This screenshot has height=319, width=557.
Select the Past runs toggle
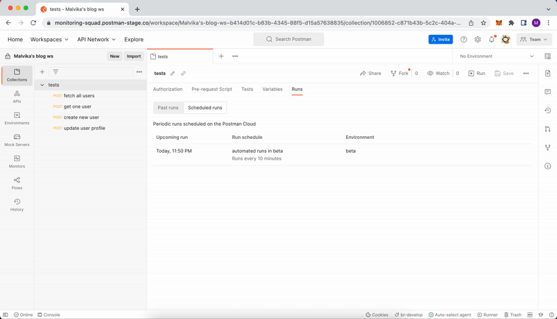[x=168, y=108]
